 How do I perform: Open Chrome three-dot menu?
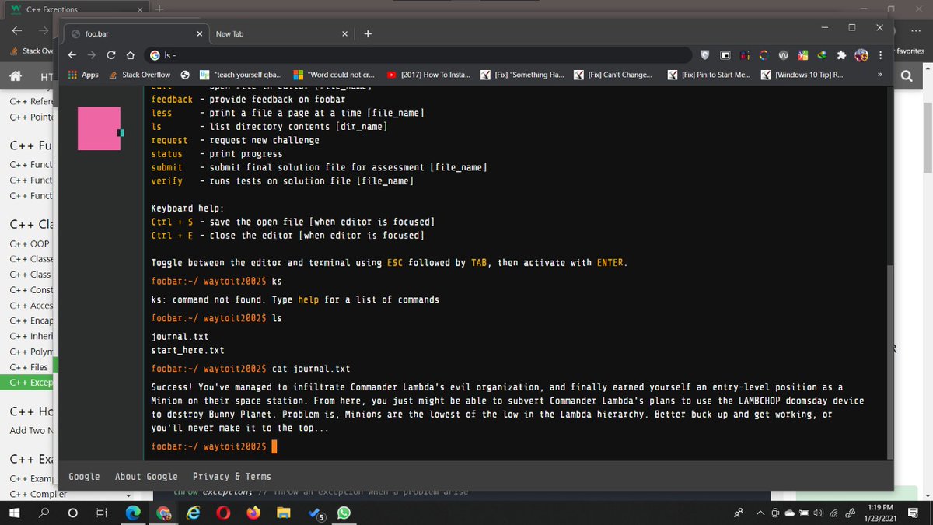pyautogui.click(x=880, y=55)
